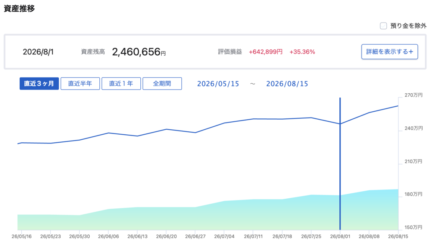
Task: Click the chart line point at 26/06/06
Action: click(109, 133)
